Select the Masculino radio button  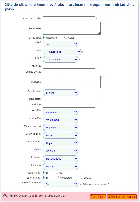[44, 37]
